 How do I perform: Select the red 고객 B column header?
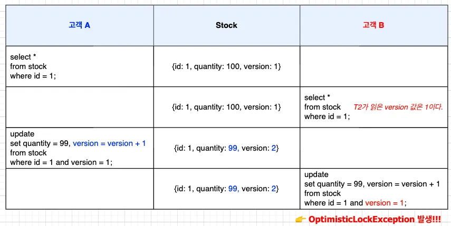click(x=373, y=25)
